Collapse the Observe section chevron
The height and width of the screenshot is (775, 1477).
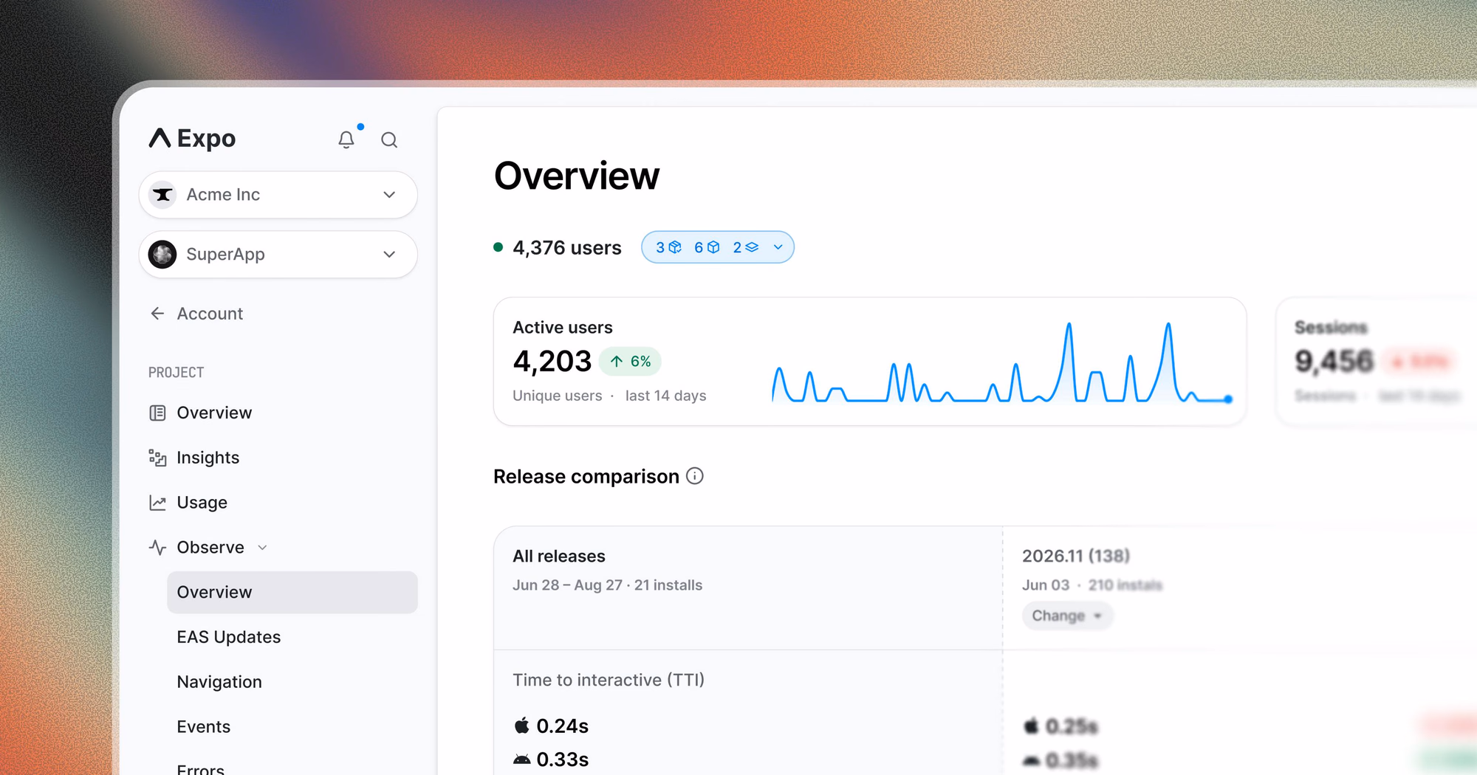(x=262, y=548)
